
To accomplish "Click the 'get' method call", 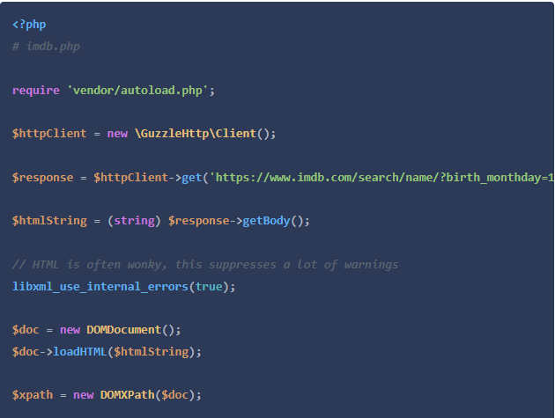I will point(191,178).
